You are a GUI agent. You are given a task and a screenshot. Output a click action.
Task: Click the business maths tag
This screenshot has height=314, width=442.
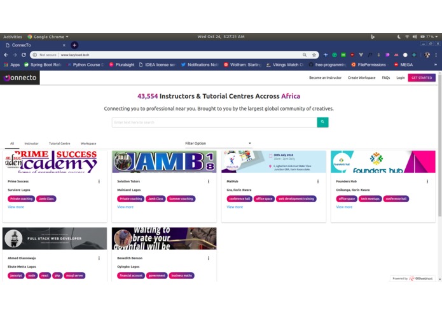click(x=181, y=276)
